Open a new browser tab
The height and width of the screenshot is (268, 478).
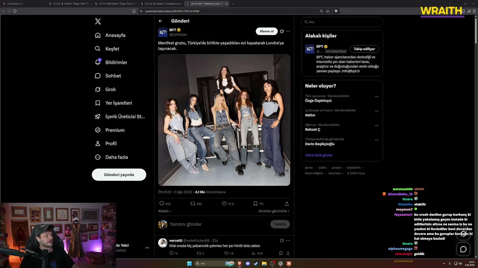coord(233,4)
